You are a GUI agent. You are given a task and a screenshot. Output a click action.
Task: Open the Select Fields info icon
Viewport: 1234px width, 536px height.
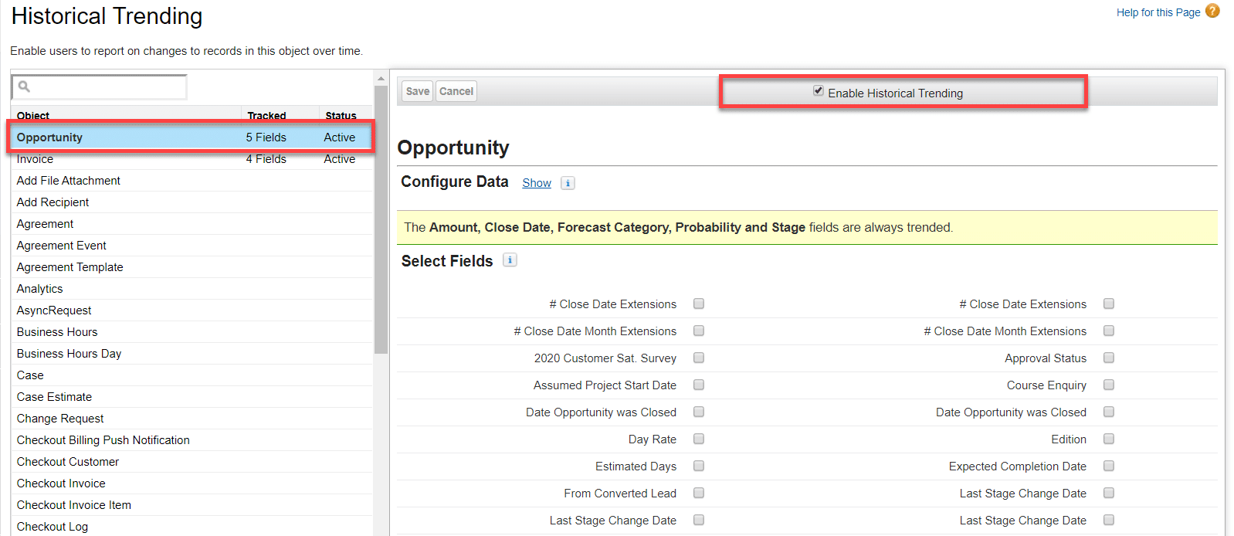click(510, 260)
